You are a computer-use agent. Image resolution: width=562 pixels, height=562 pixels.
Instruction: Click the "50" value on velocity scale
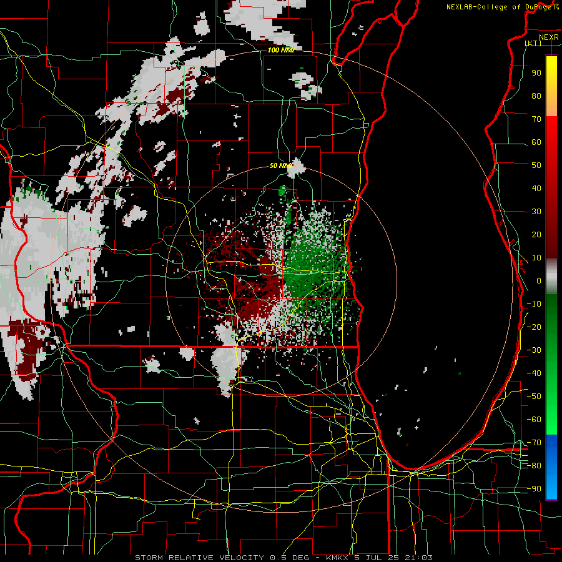536,165
